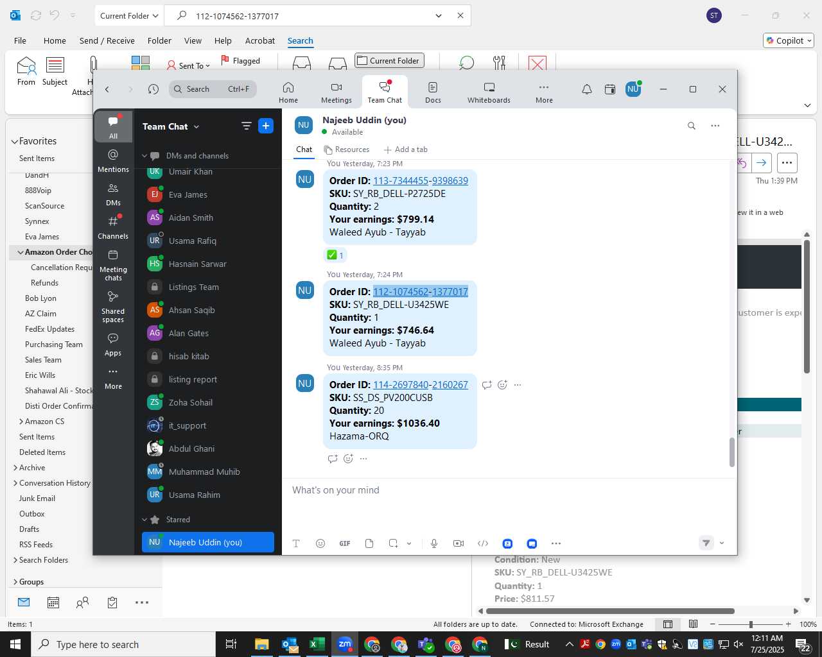Select Cancellation Requests folder in Outlook
This screenshot has width=822, height=657.
click(61, 268)
